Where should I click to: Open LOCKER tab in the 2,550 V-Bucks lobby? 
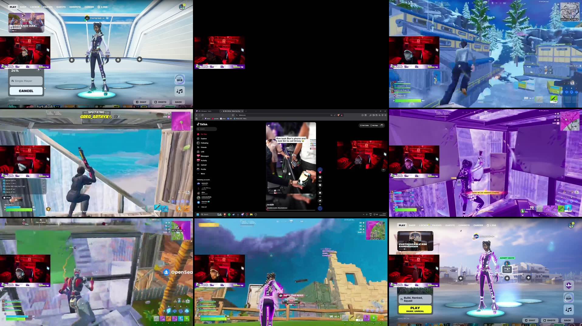pos(35,7)
